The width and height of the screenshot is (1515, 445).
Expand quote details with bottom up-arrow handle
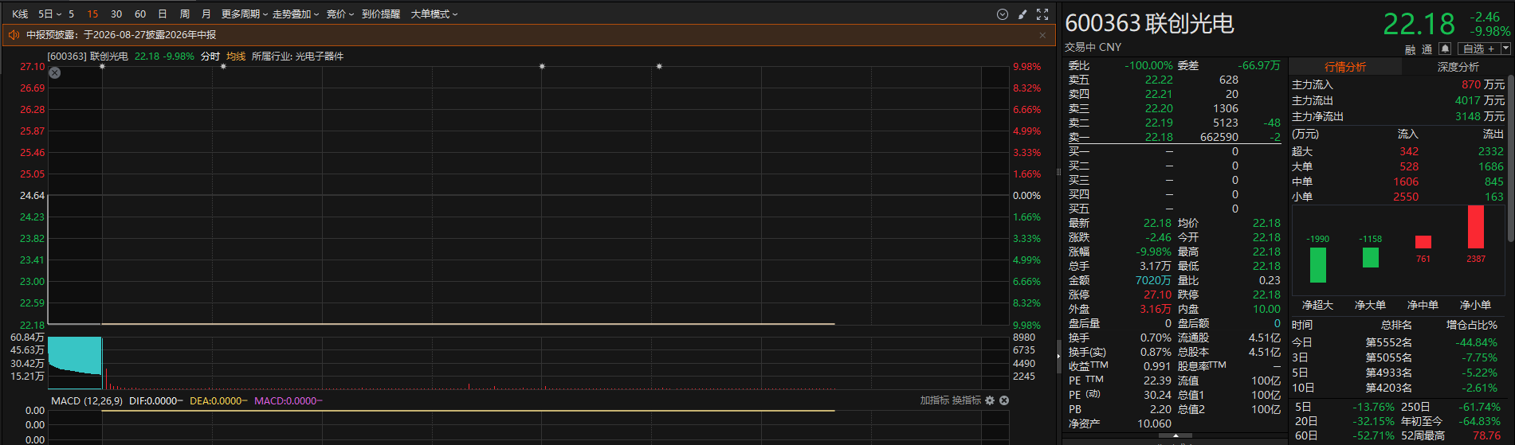click(1175, 435)
